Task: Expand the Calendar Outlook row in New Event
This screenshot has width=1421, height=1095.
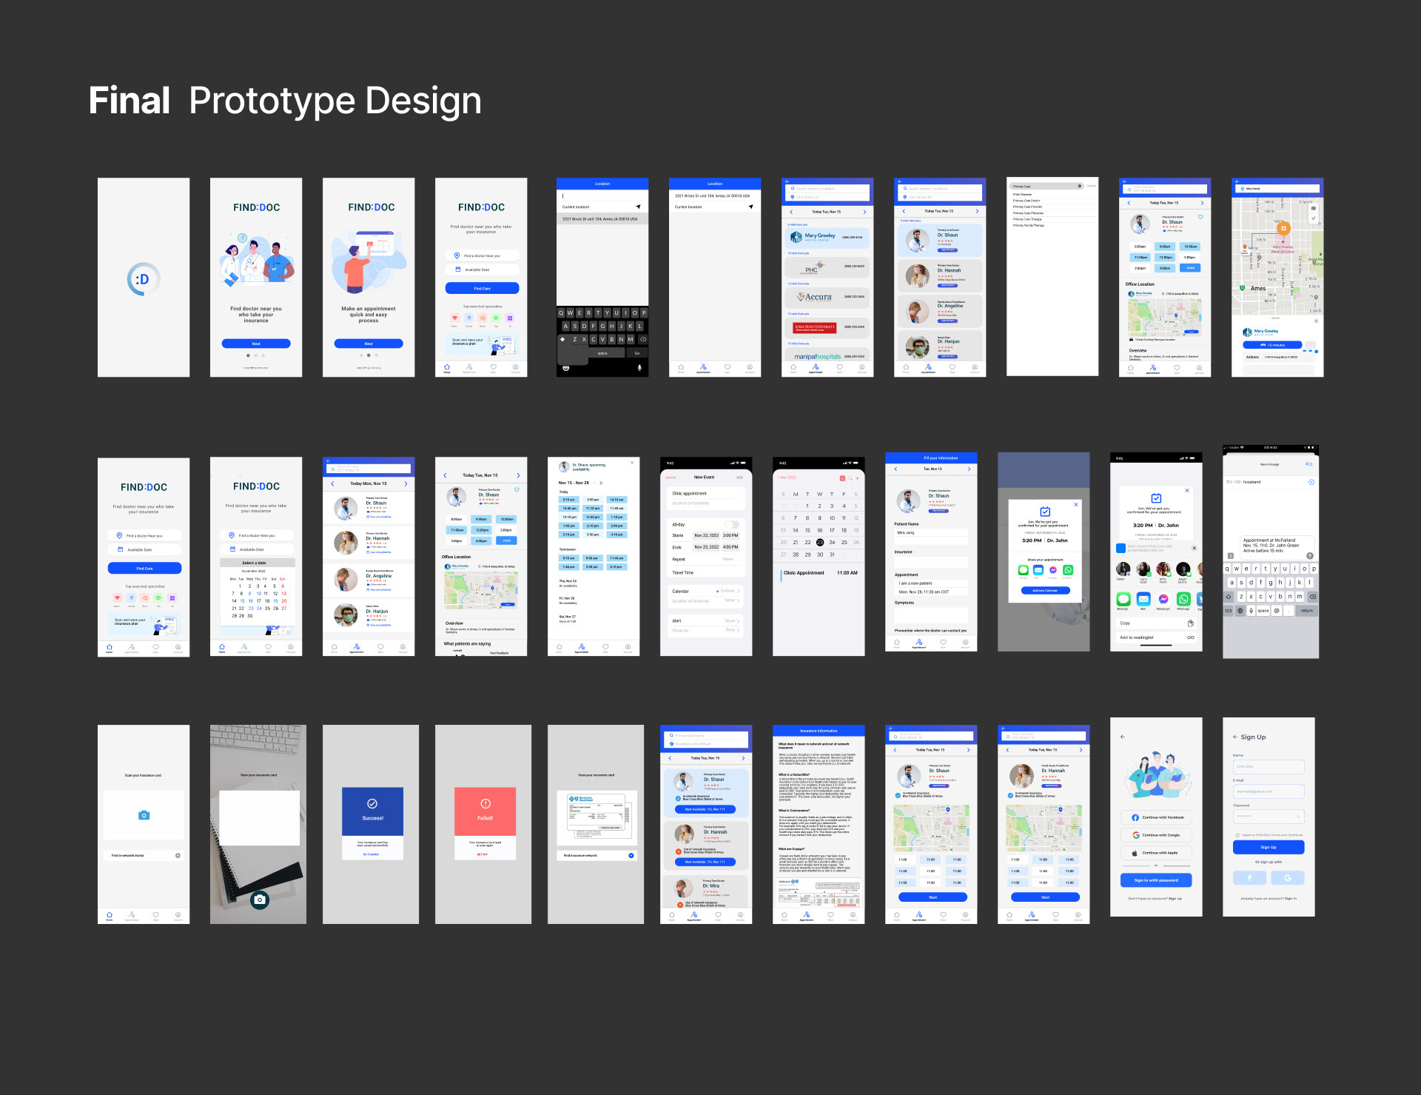Action: pyautogui.click(x=738, y=591)
